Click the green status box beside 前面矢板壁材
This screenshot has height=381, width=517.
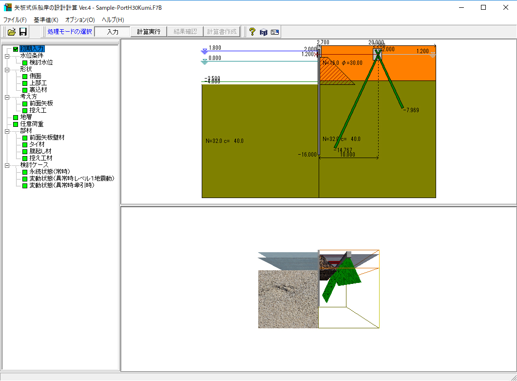[25, 138]
